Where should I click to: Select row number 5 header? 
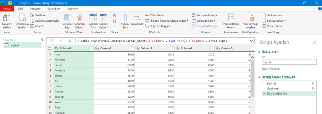pyautogui.click(x=50, y=76)
